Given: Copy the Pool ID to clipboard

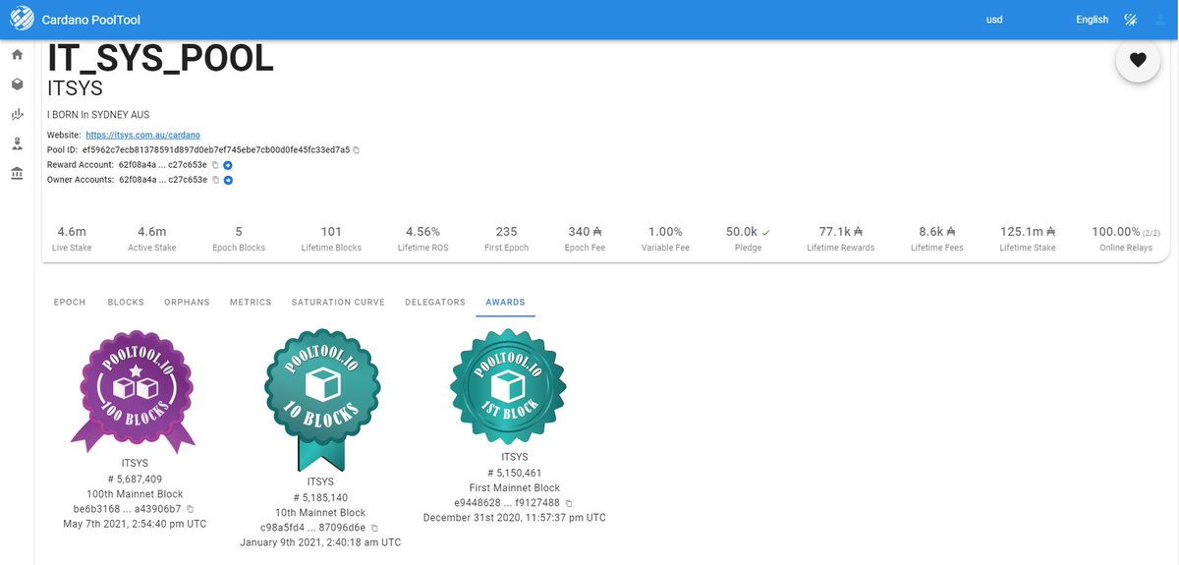Looking at the screenshot, I should click(x=357, y=150).
